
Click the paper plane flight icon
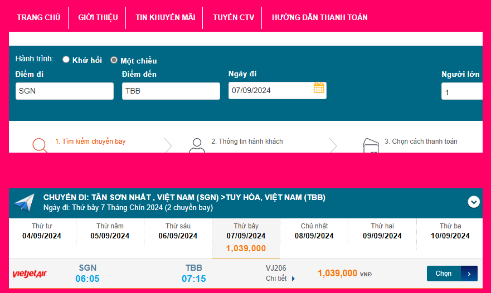(25, 203)
